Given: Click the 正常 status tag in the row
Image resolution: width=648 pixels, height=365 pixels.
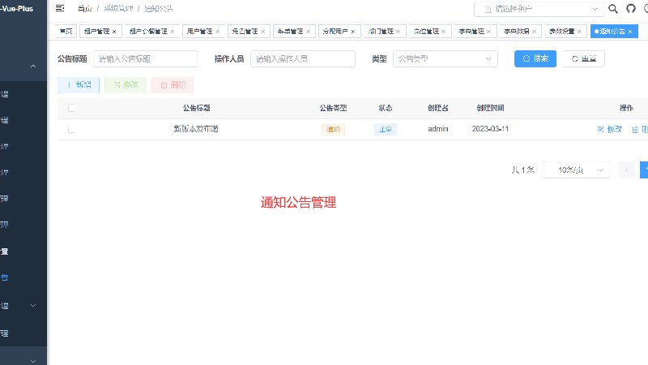Looking at the screenshot, I should tap(386, 129).
